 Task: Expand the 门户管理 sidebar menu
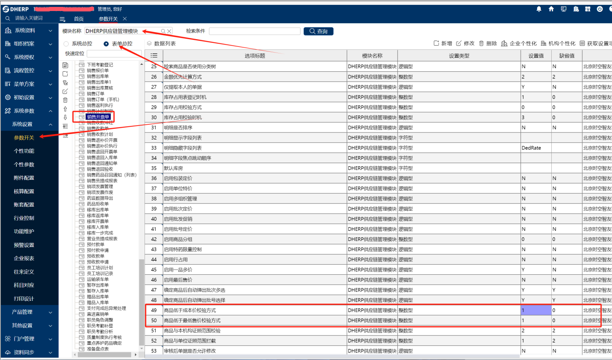pos(29,339)
